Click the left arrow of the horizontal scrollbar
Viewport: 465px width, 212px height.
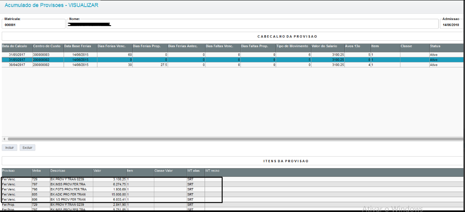point(4,139)
